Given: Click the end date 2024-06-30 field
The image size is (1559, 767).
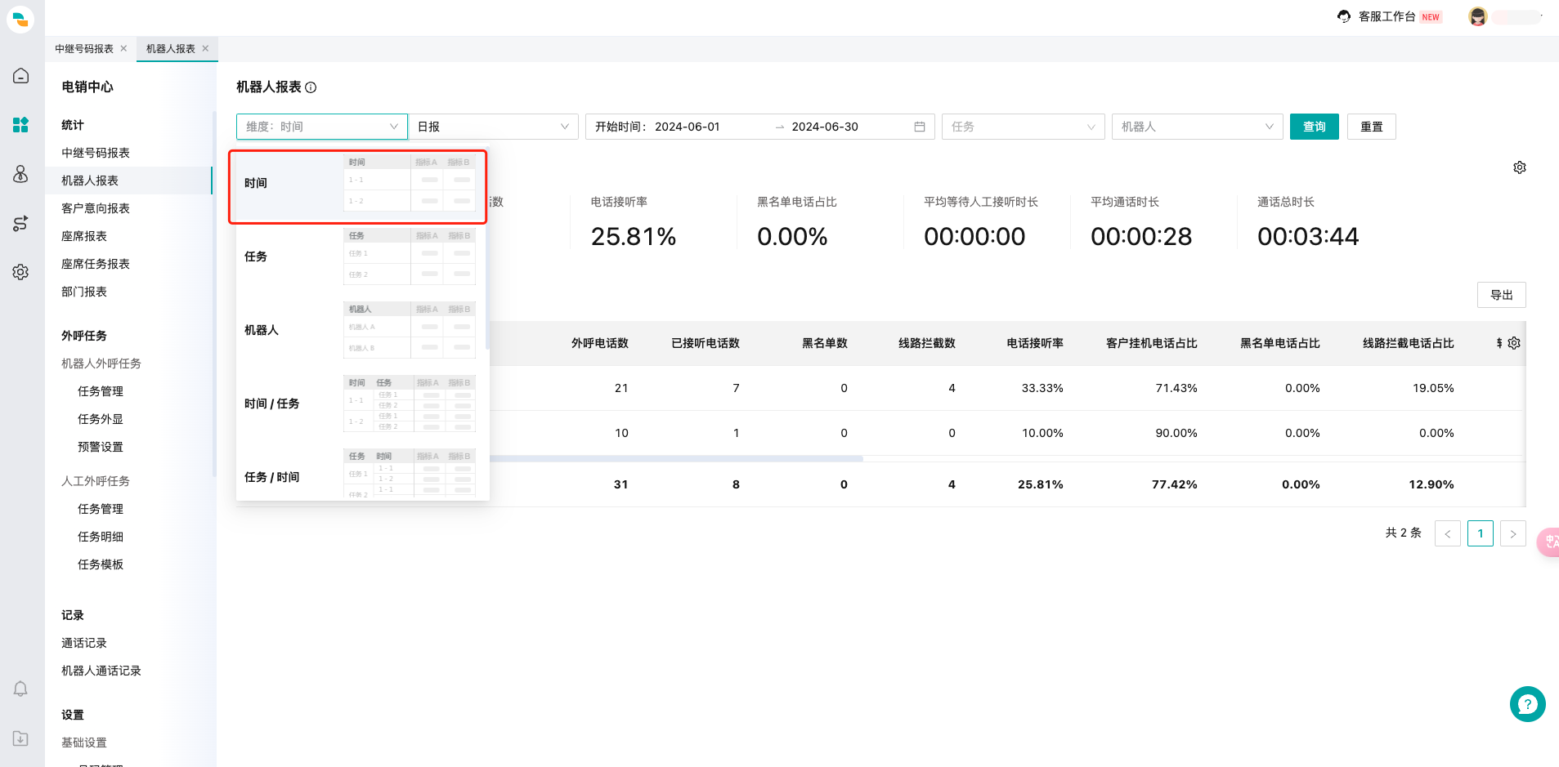Looking at the screenshot, I should [825, 127].
